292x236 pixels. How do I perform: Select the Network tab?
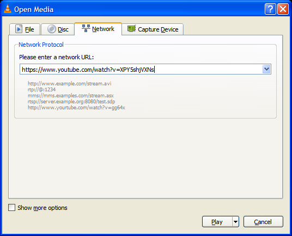click(x=98, y=29)
